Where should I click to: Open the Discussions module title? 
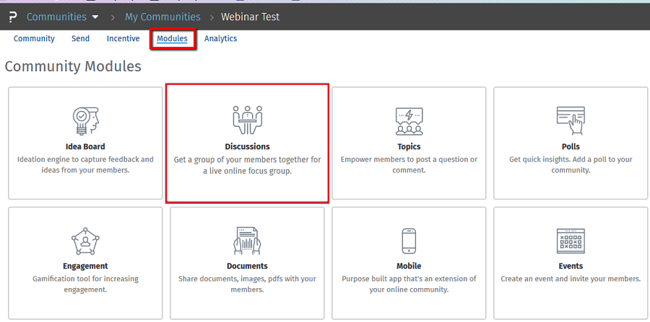tap(248, 147)
